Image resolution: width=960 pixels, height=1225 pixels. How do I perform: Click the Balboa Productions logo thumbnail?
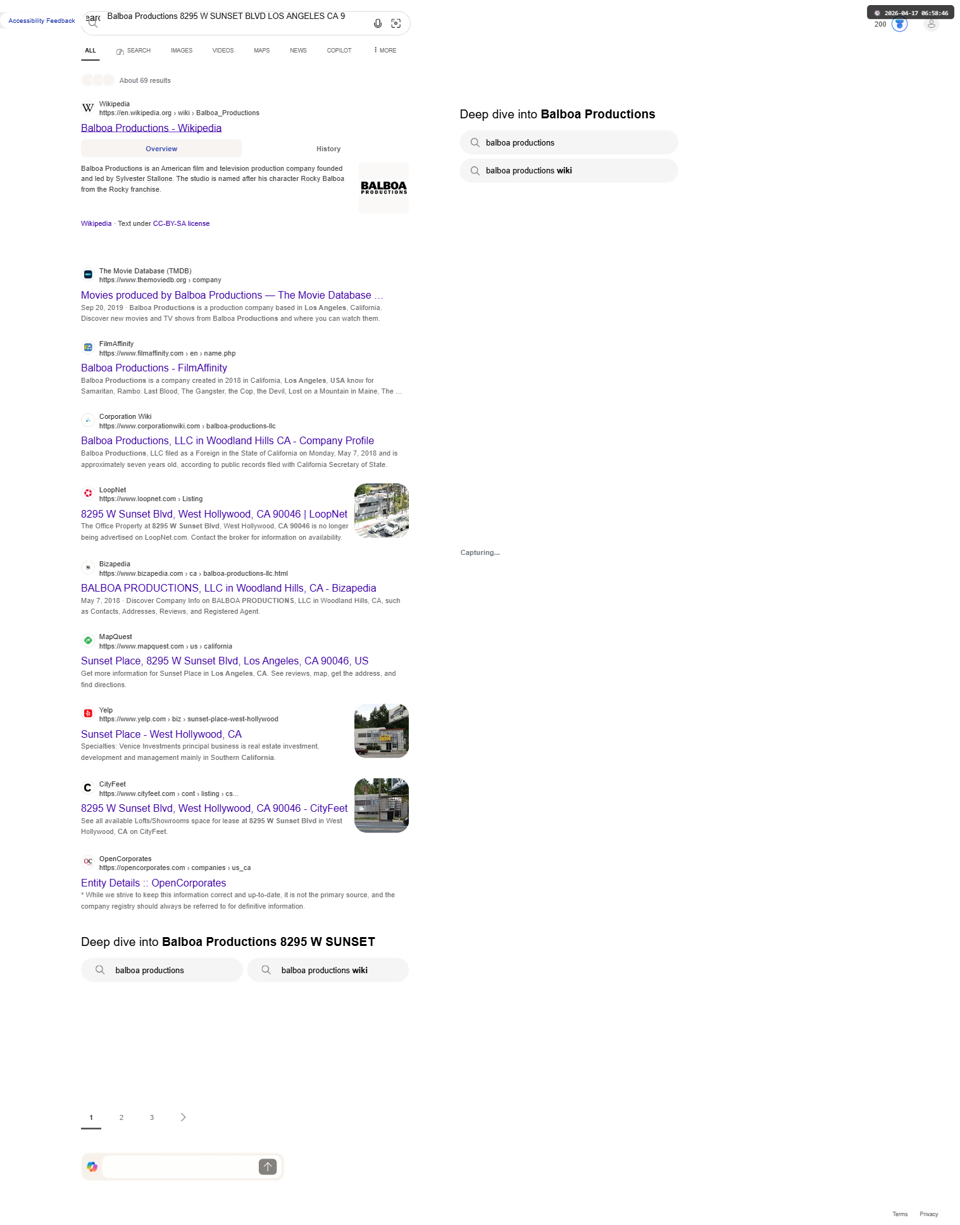(x=383, y=188)
